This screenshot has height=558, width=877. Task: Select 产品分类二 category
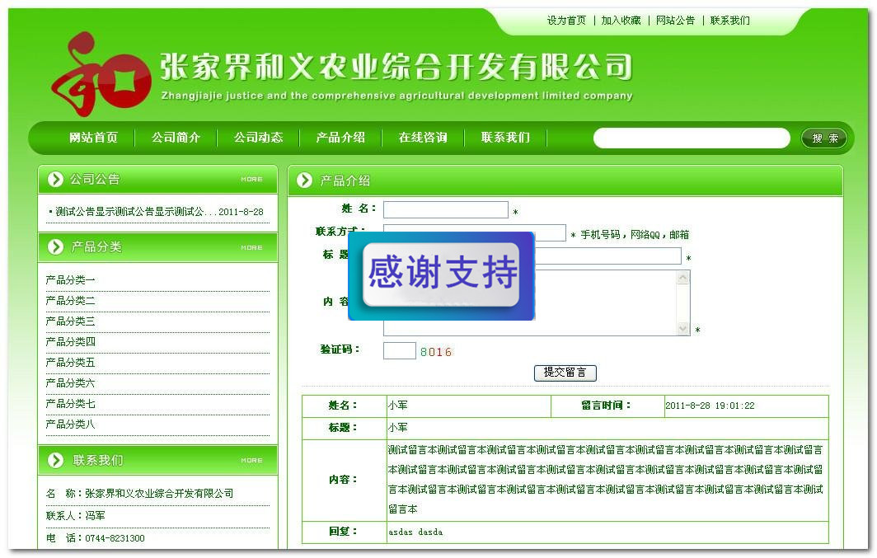pos(71,301)
